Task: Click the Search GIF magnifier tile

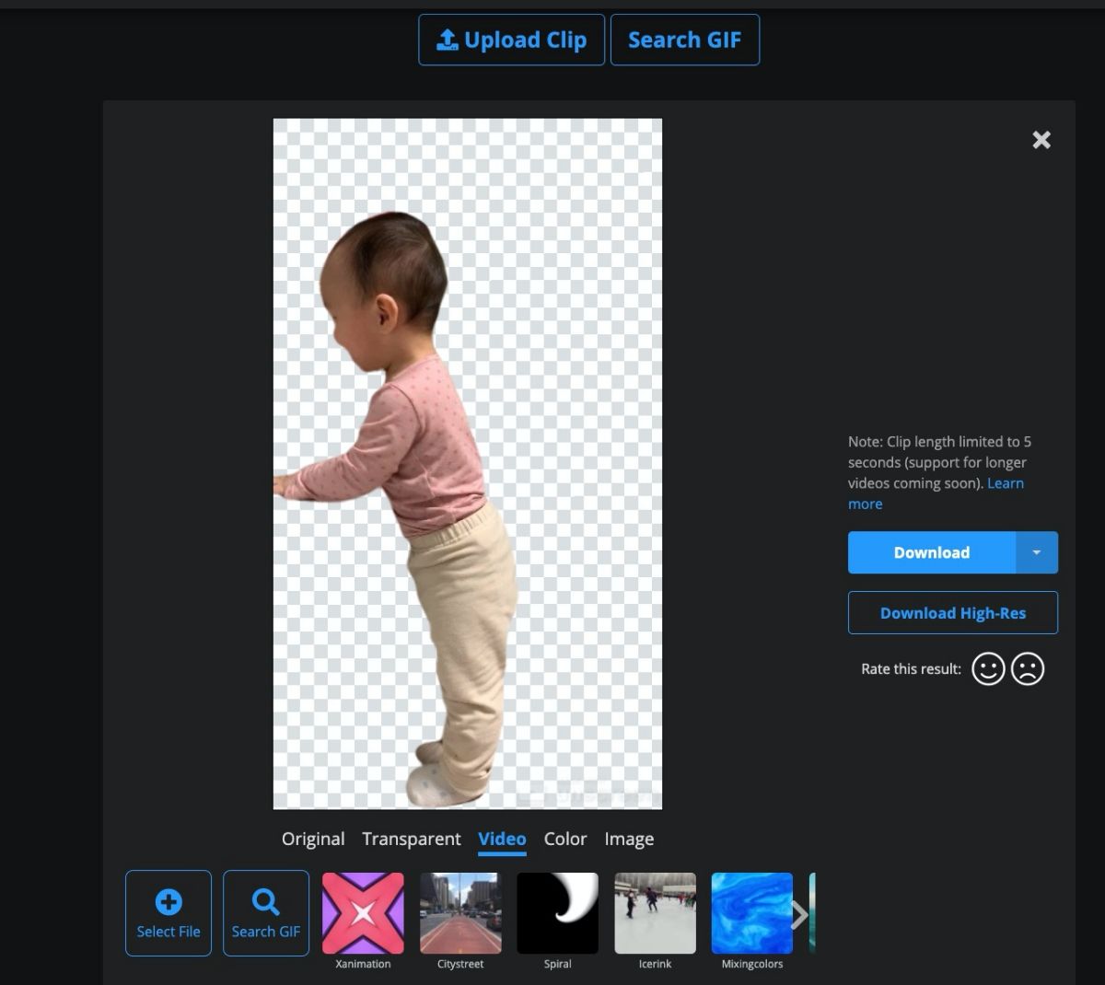Action: pos(266,912)
